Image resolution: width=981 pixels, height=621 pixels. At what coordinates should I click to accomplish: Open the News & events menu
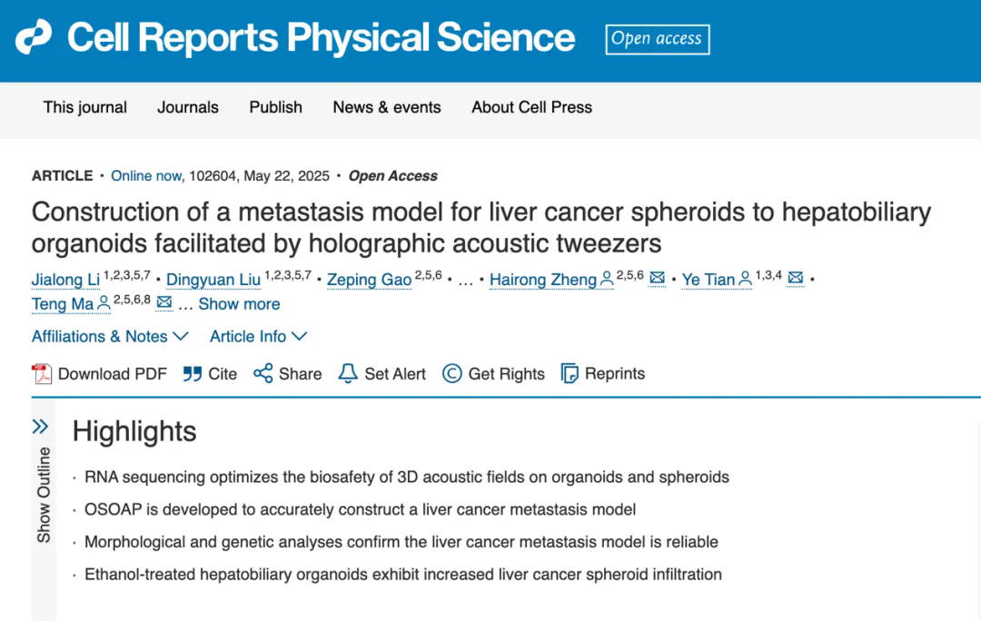387,107
